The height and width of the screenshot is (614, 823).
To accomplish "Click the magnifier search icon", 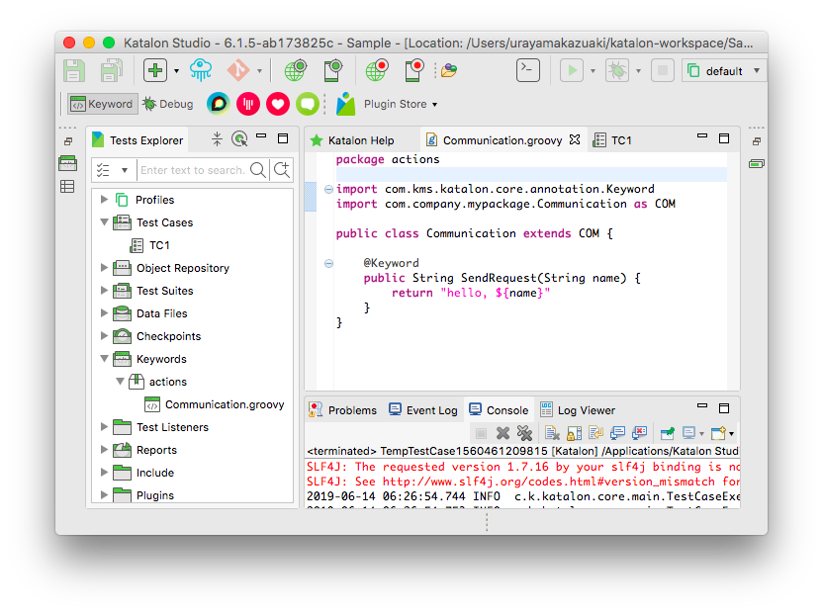I will [258, 170].
